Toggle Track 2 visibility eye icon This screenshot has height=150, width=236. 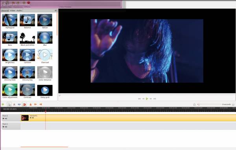[x=4, y=119]
